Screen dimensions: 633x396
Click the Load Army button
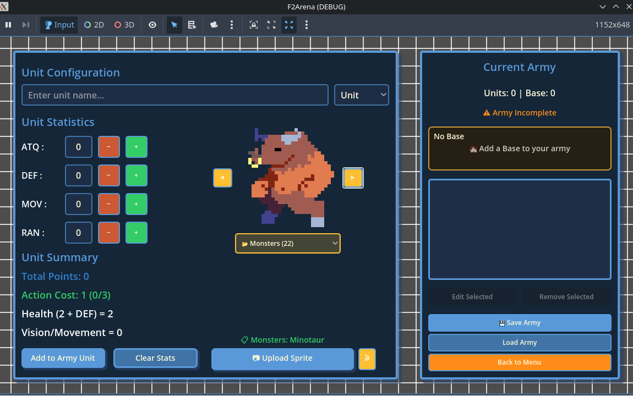tap(520, 342)
